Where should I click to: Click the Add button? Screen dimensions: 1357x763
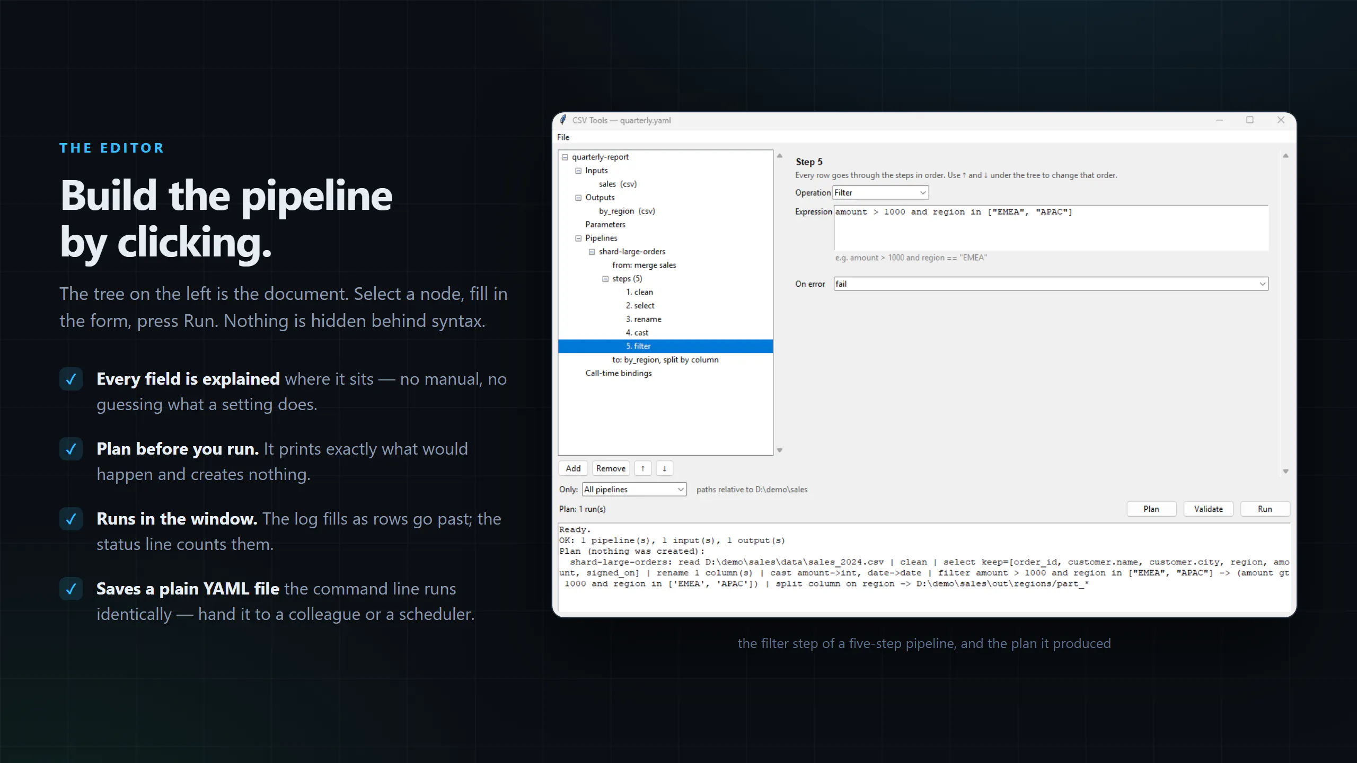coord(573,468)
